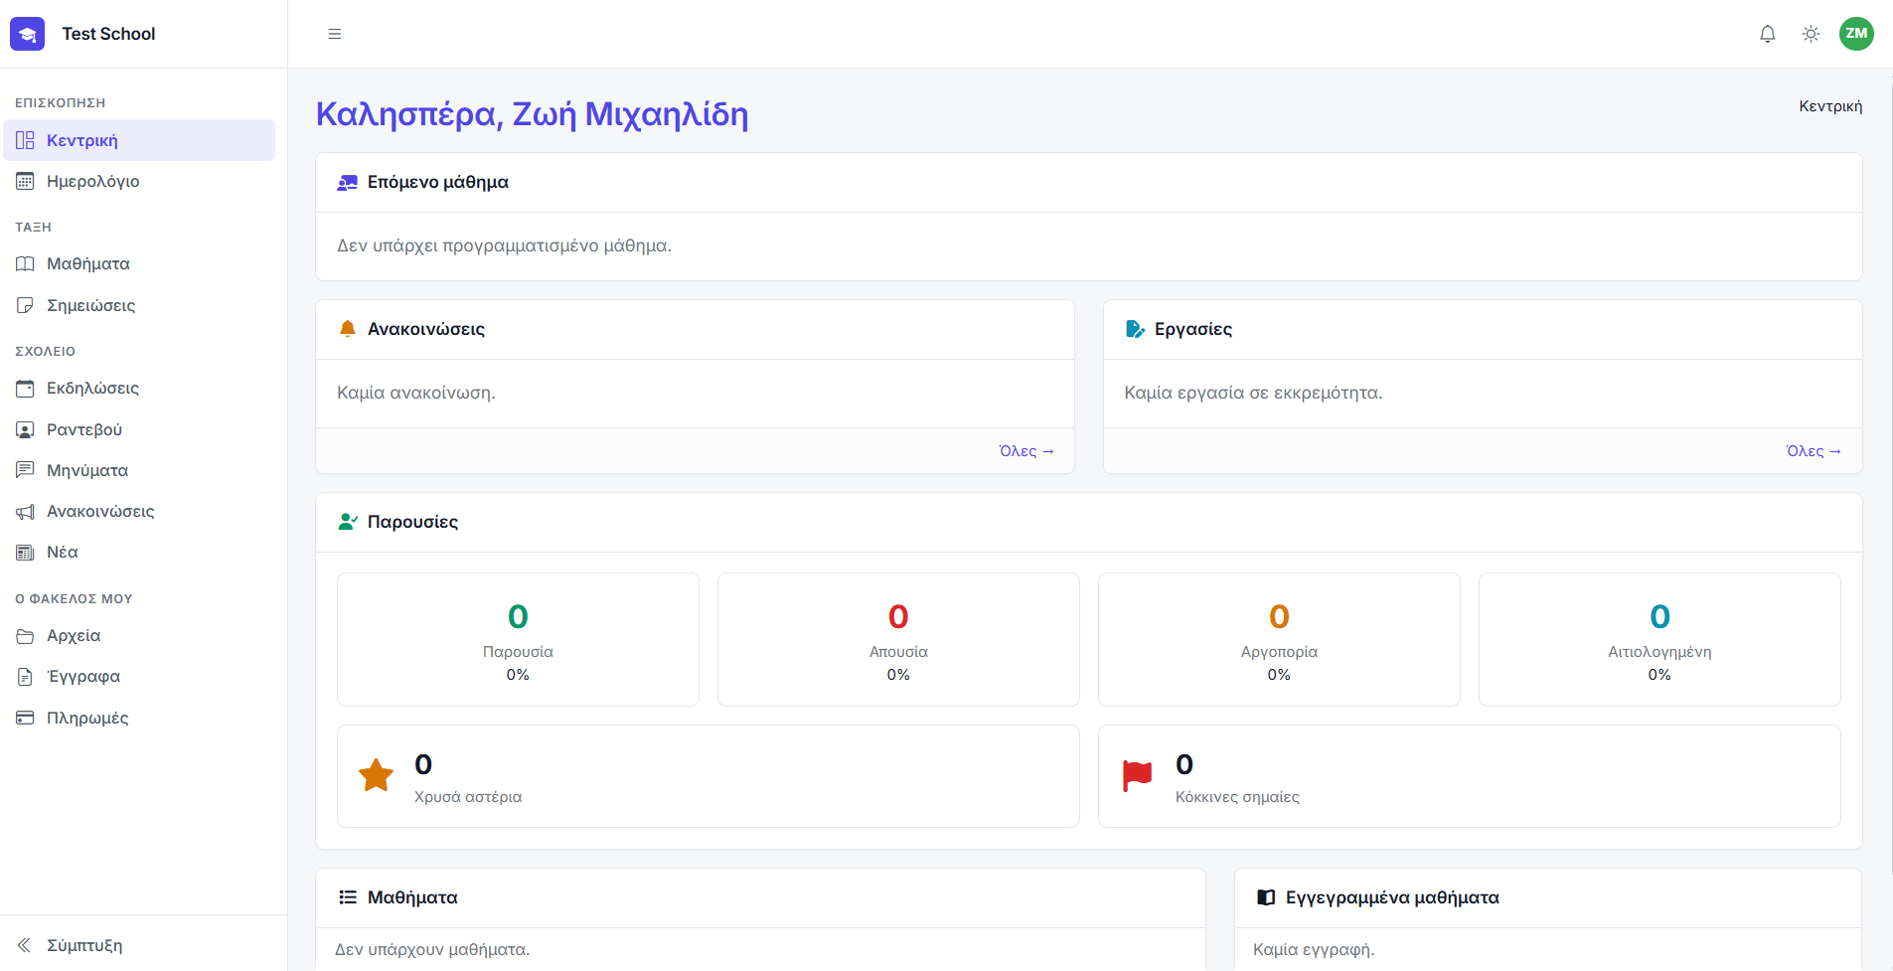Click the Ραντεβού person icon
Viewport: 1893px width, 971px height.
[x=25, y=429]
